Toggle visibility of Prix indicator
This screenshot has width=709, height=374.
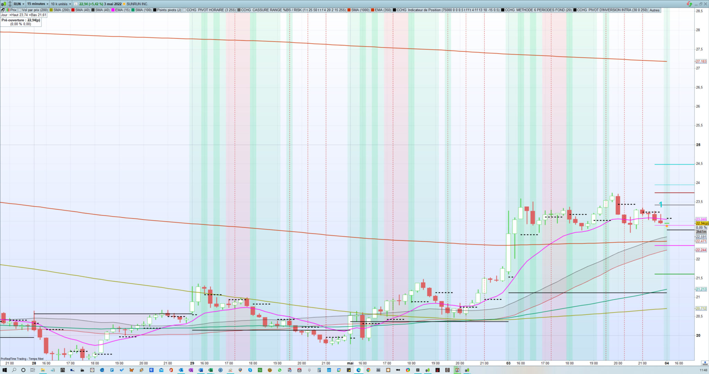pos(8,10)
